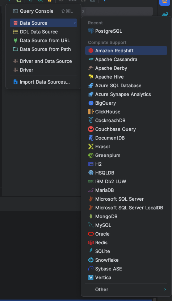
Task: Select Data Source from URL
Action: click(x=43, y=40)
